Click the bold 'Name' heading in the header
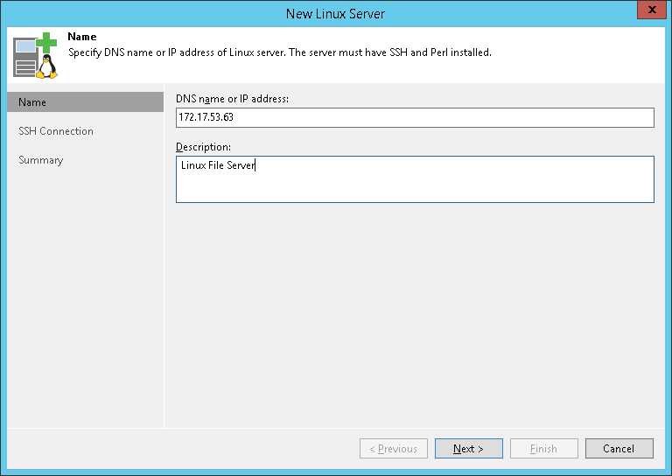 (x=81, y=38)
